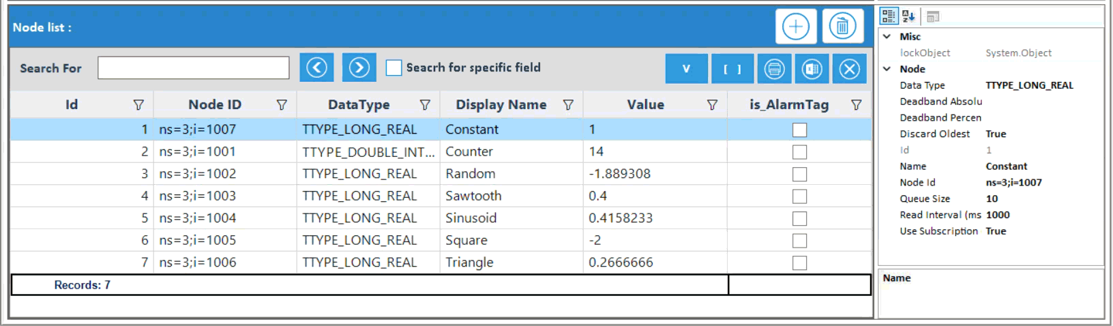Viewport: 1113px width, 326px height.
Task: Click the Search For text field
Action: 193,68
